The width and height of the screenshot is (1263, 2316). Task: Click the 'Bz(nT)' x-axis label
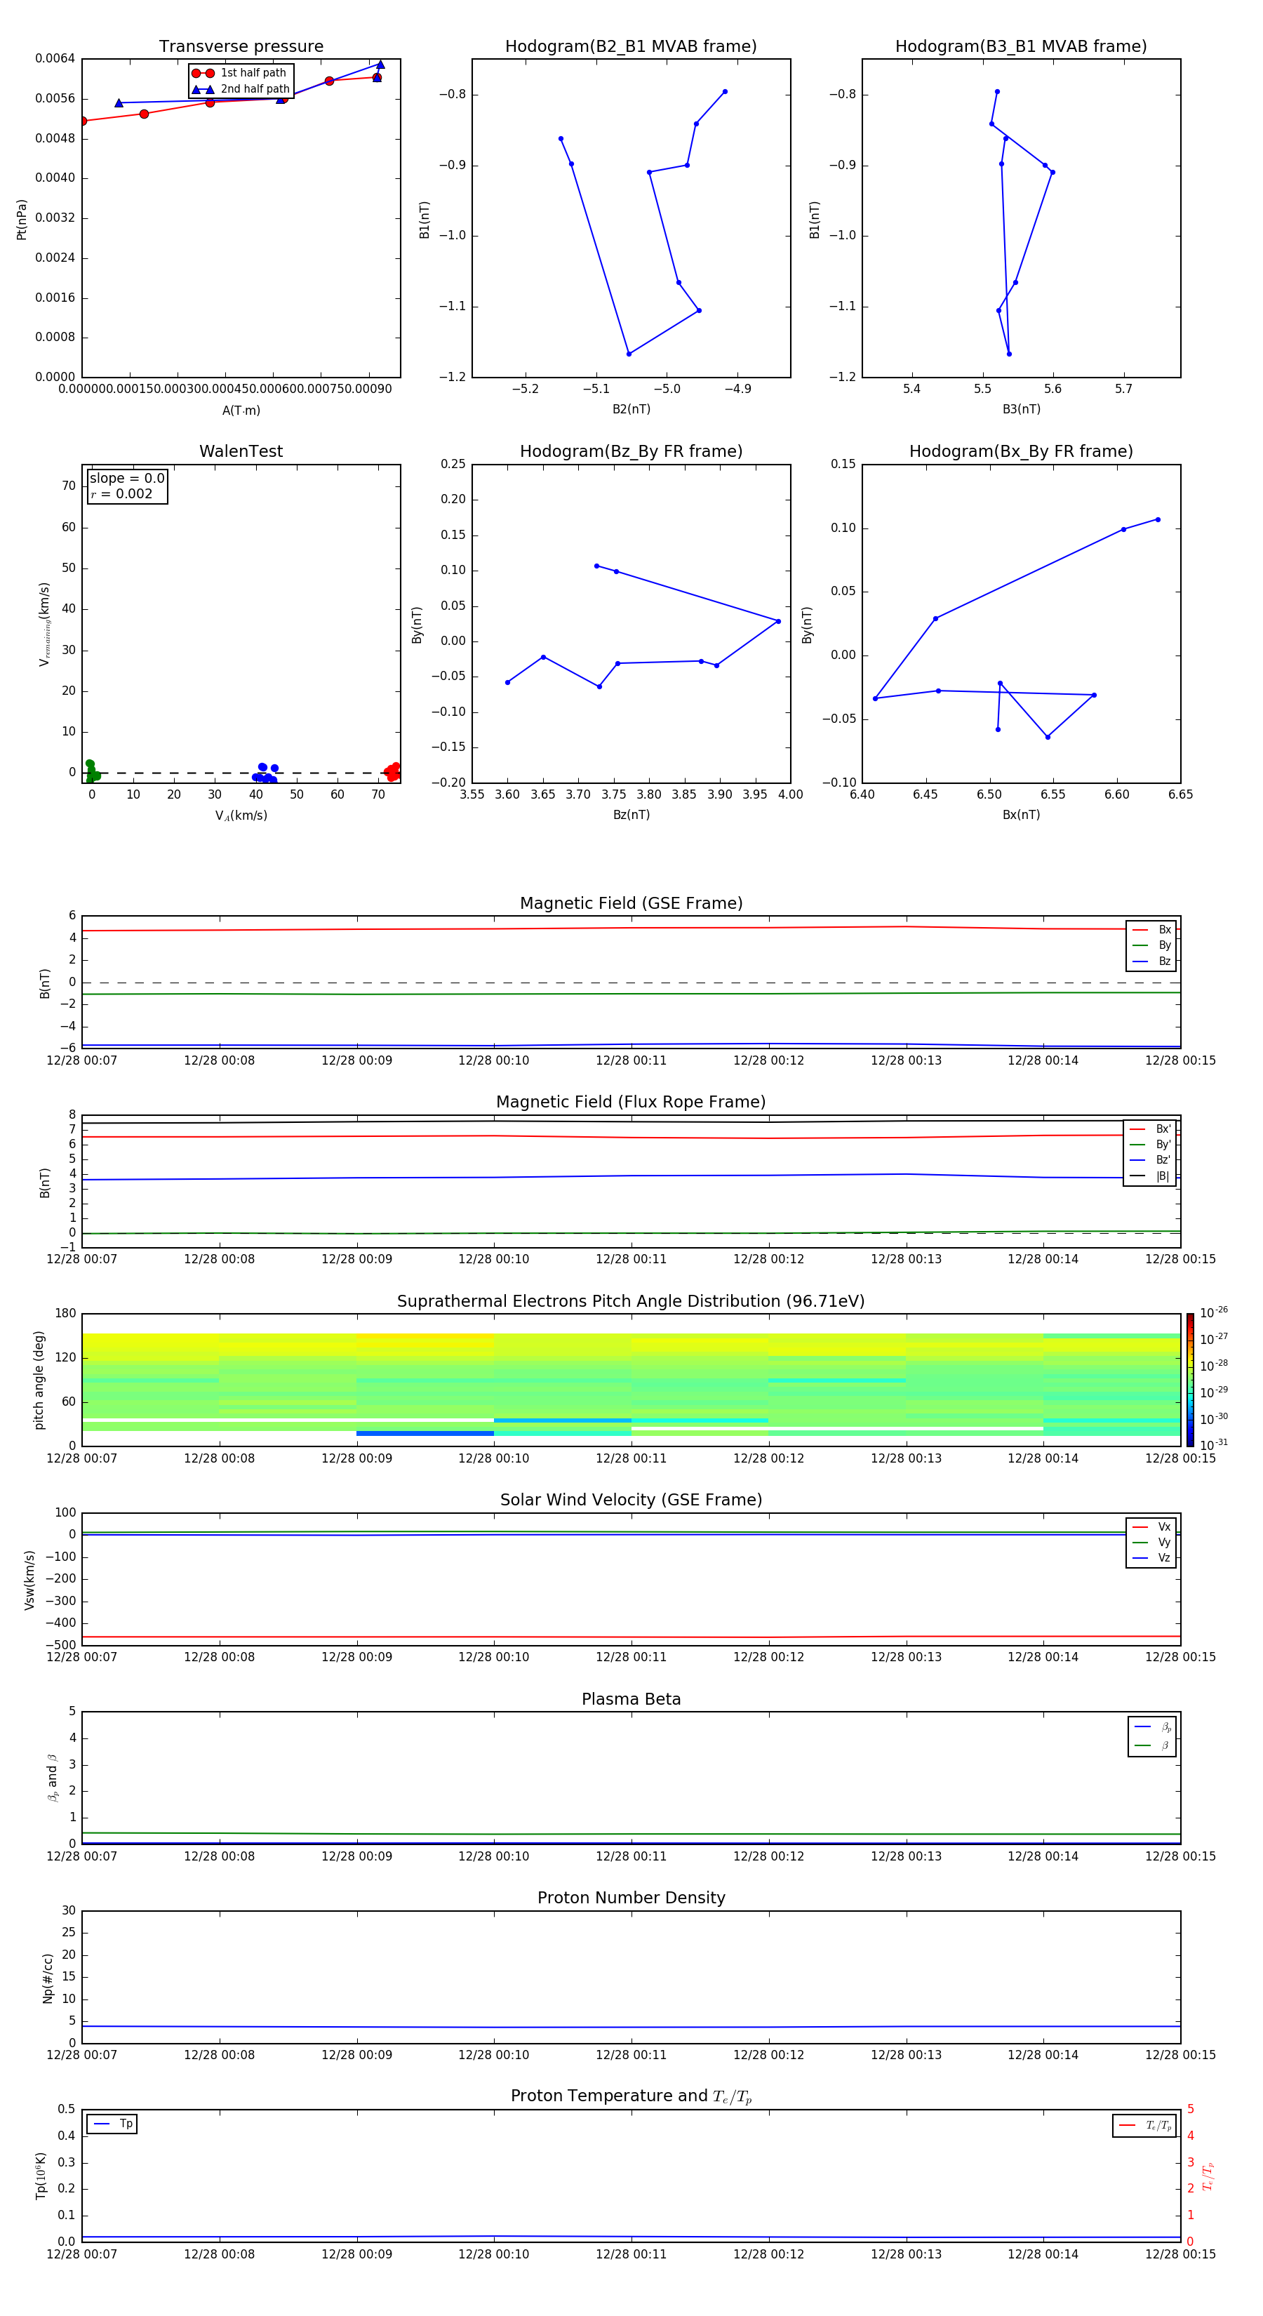[x=631, y=815]
